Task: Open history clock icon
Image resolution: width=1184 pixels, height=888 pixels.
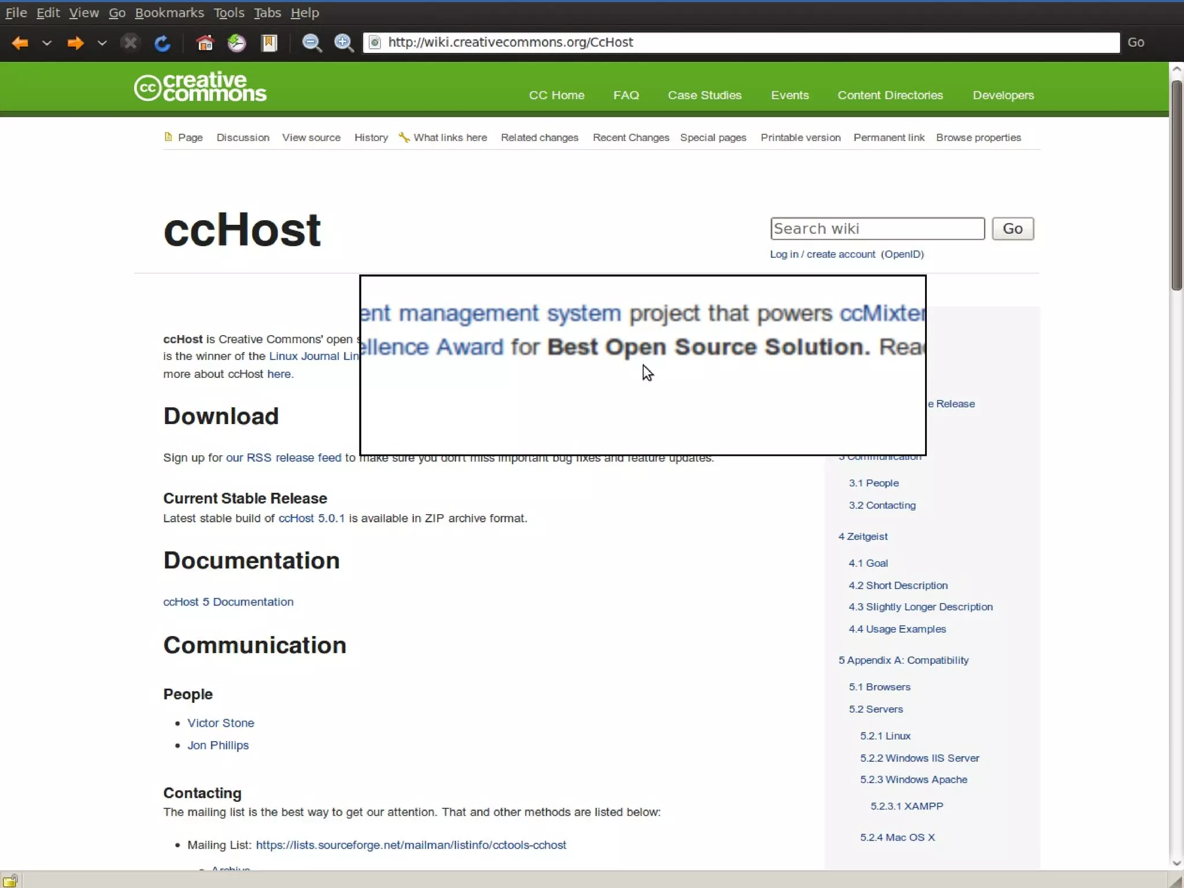Action: coord(236,43)
